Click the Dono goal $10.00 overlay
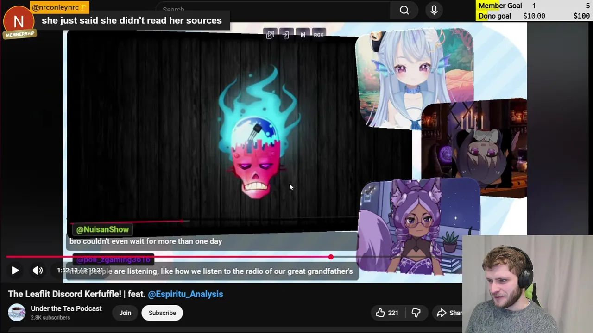593x333 pixels. pos(534,16)
